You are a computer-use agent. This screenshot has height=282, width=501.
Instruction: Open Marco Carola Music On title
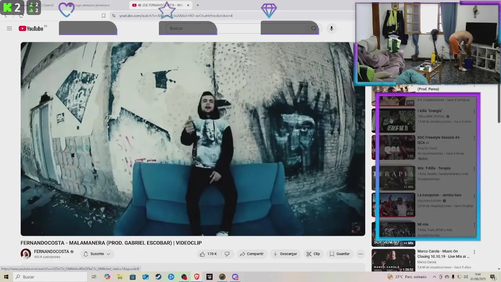443,254
